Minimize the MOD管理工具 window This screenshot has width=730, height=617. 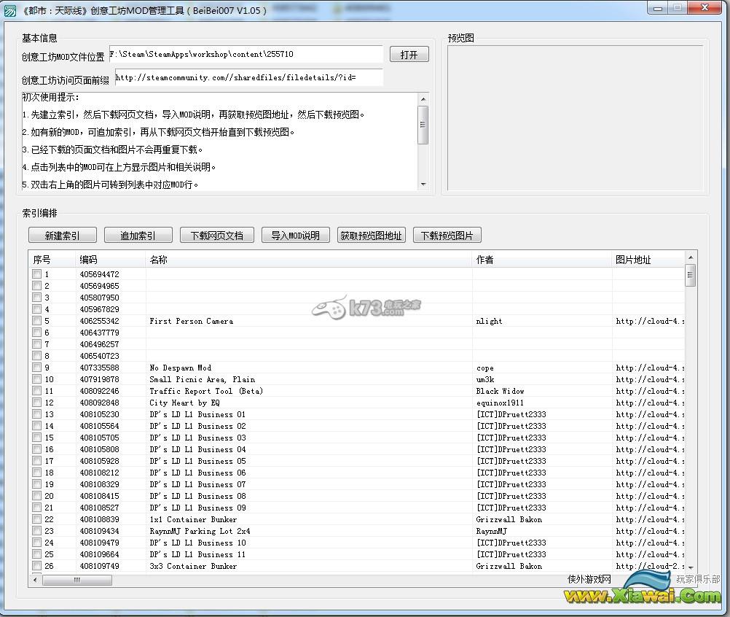click(658, 8)
